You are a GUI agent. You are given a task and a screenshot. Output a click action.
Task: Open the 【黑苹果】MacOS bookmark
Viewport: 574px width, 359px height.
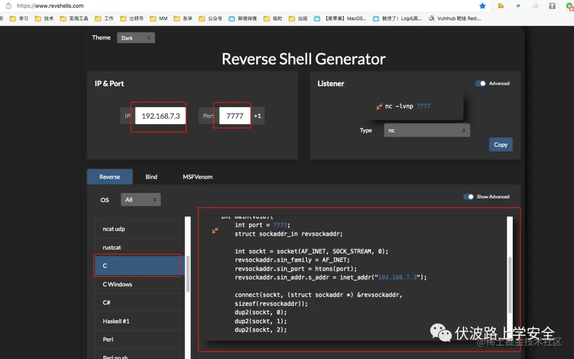point(340,18)
